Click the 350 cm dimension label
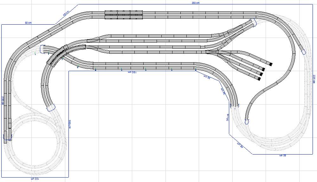 195,3
